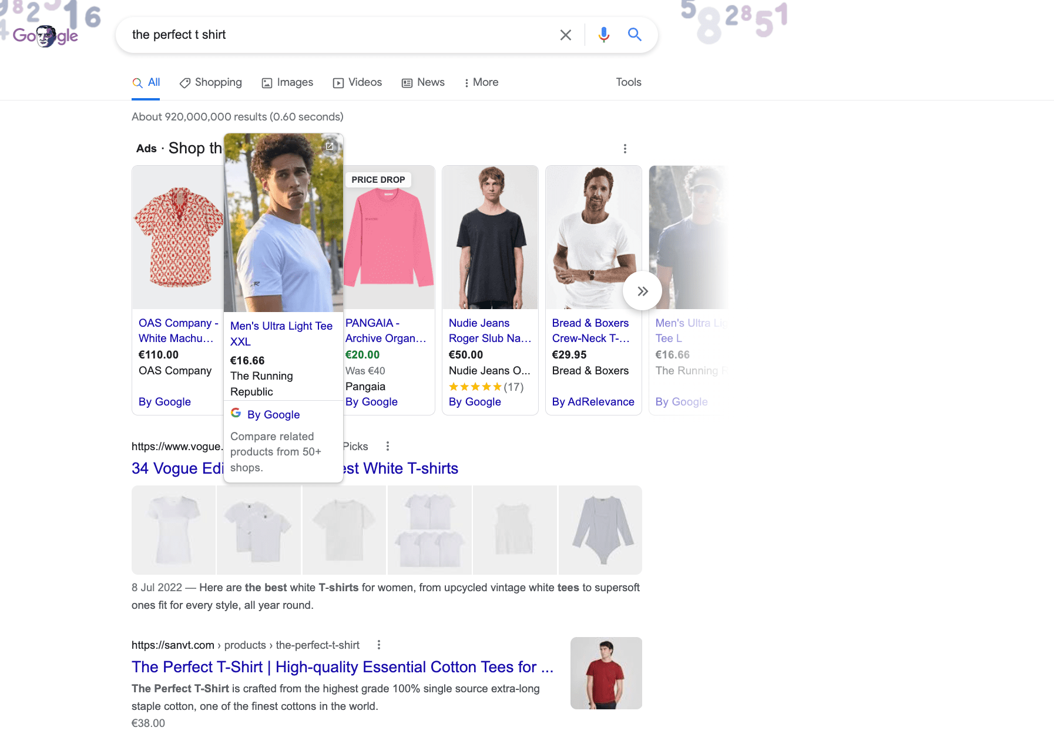
Task: Open the Ads section three-dot menu
Action: [625, 149]
